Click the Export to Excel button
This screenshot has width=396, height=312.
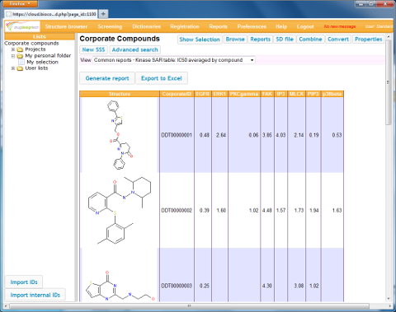[x=162, y=78]
